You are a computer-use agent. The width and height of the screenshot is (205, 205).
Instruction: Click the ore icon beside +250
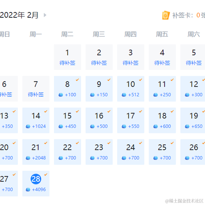pos(156,95)
